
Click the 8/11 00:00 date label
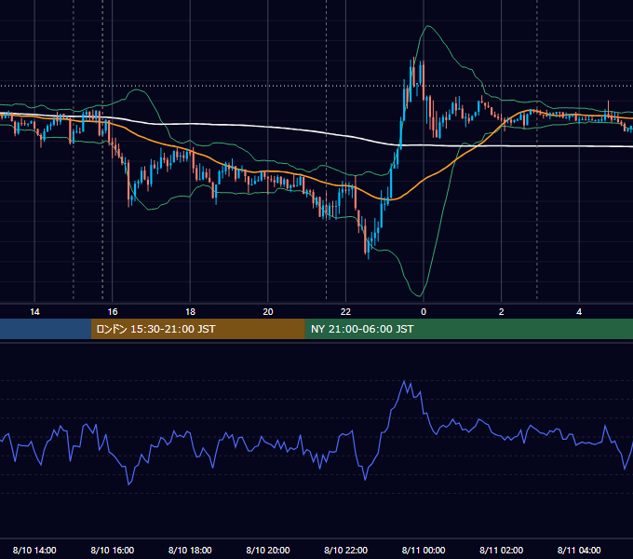click(424, 550)
